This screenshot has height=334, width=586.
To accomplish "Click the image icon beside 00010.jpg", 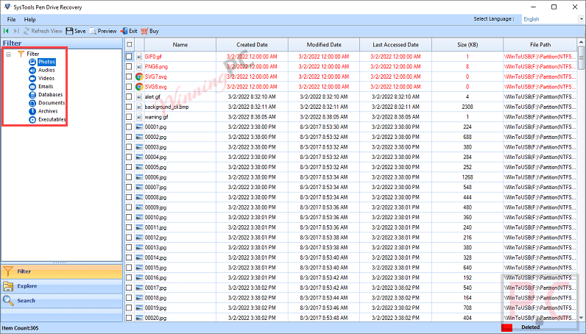I will 139,218.
